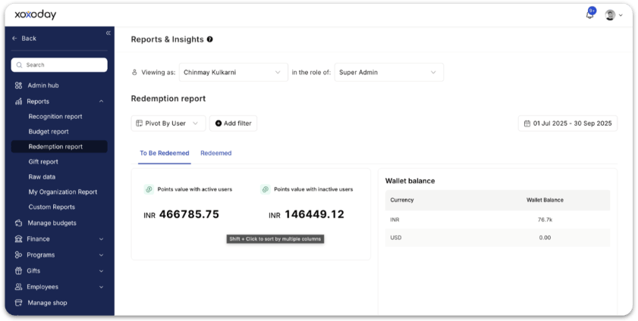Viewport: 638px width, 321px height.
Task: Click the inactive users points icon
Action: (266, 189)
